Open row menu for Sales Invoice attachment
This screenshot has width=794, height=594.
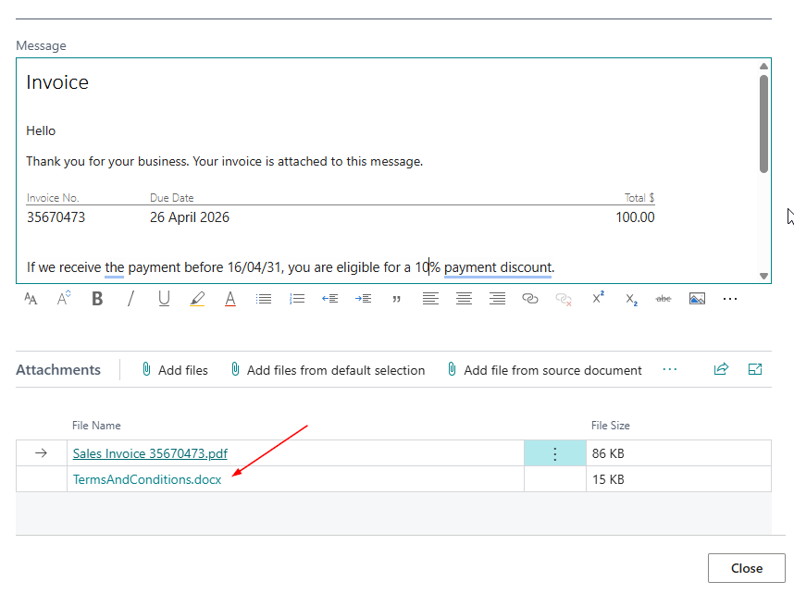pos(555,453)
